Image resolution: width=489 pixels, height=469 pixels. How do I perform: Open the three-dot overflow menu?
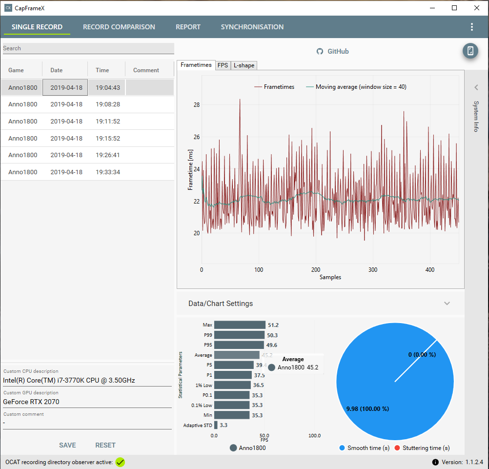pos(471,27)
